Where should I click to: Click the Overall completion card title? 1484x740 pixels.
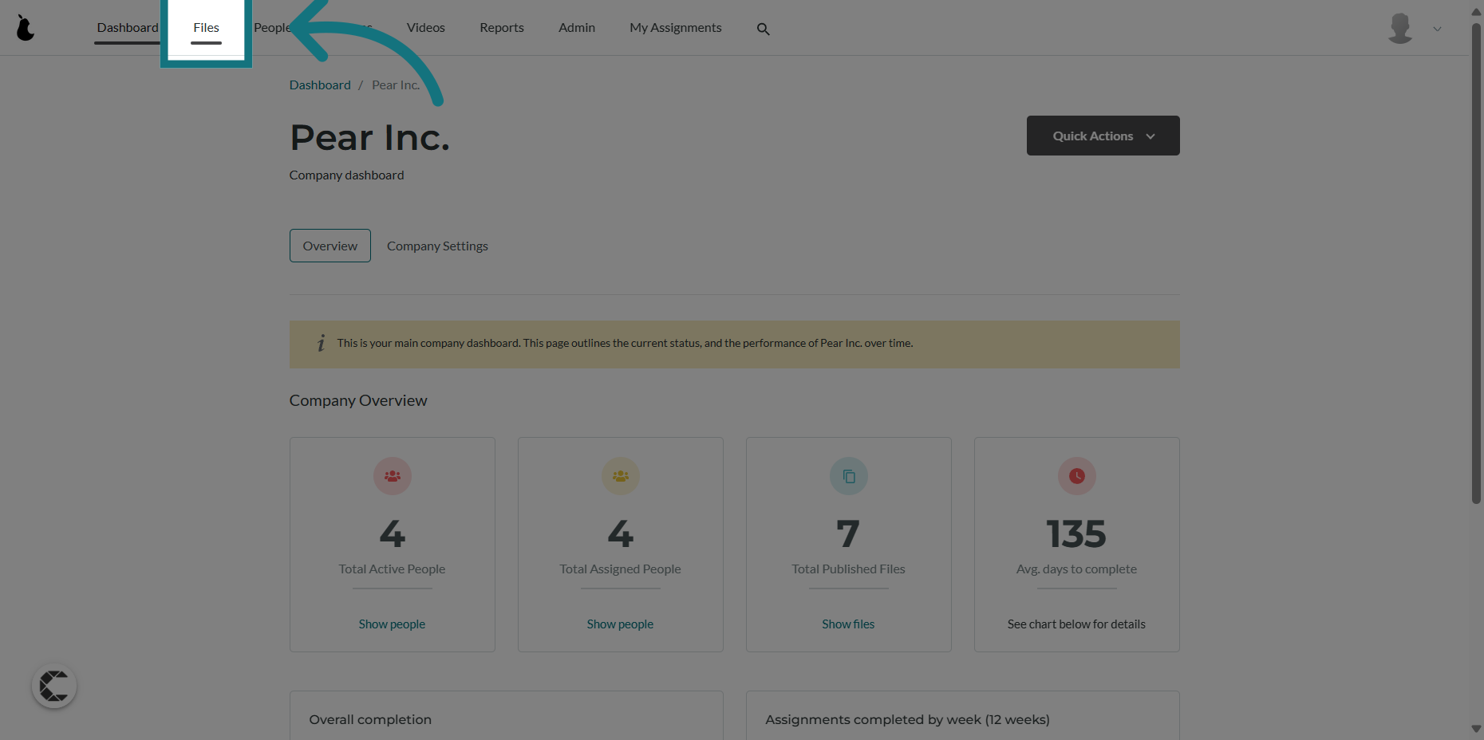[x=370, y=719]
